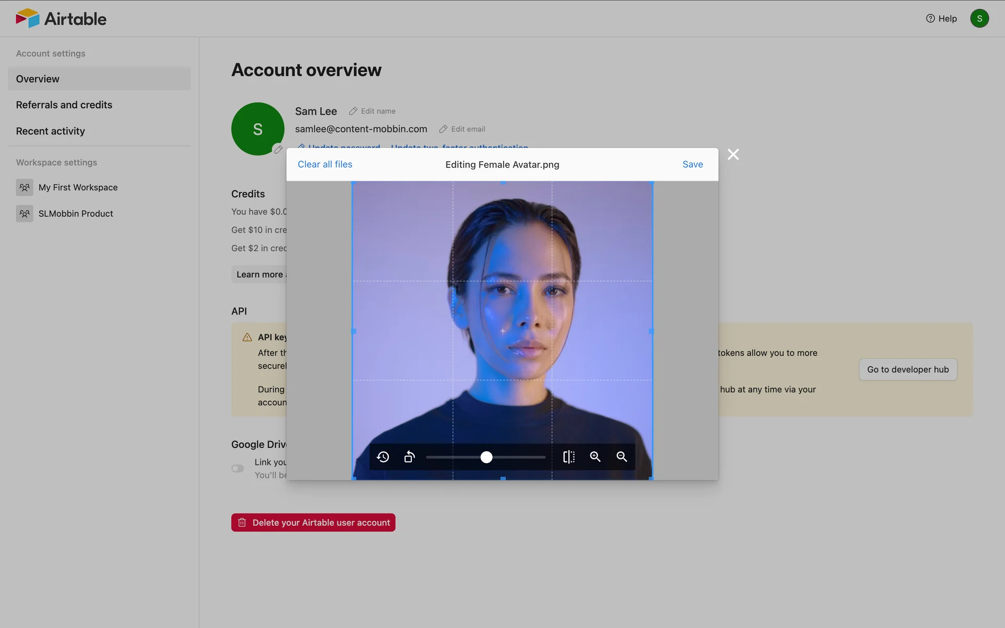Close the image editor with X
Image resolution: width=1005 pixels, height=628 pixels.
pos(733,154)
